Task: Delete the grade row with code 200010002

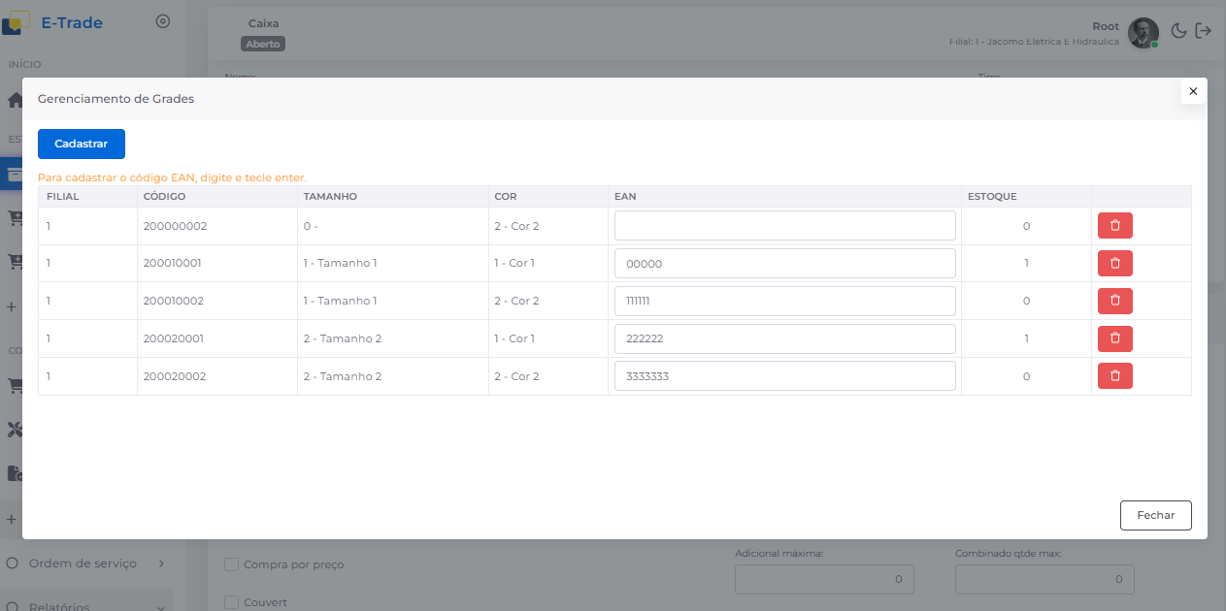Action: [1114, 301]
